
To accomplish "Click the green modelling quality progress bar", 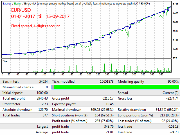I will pos(115,87).
